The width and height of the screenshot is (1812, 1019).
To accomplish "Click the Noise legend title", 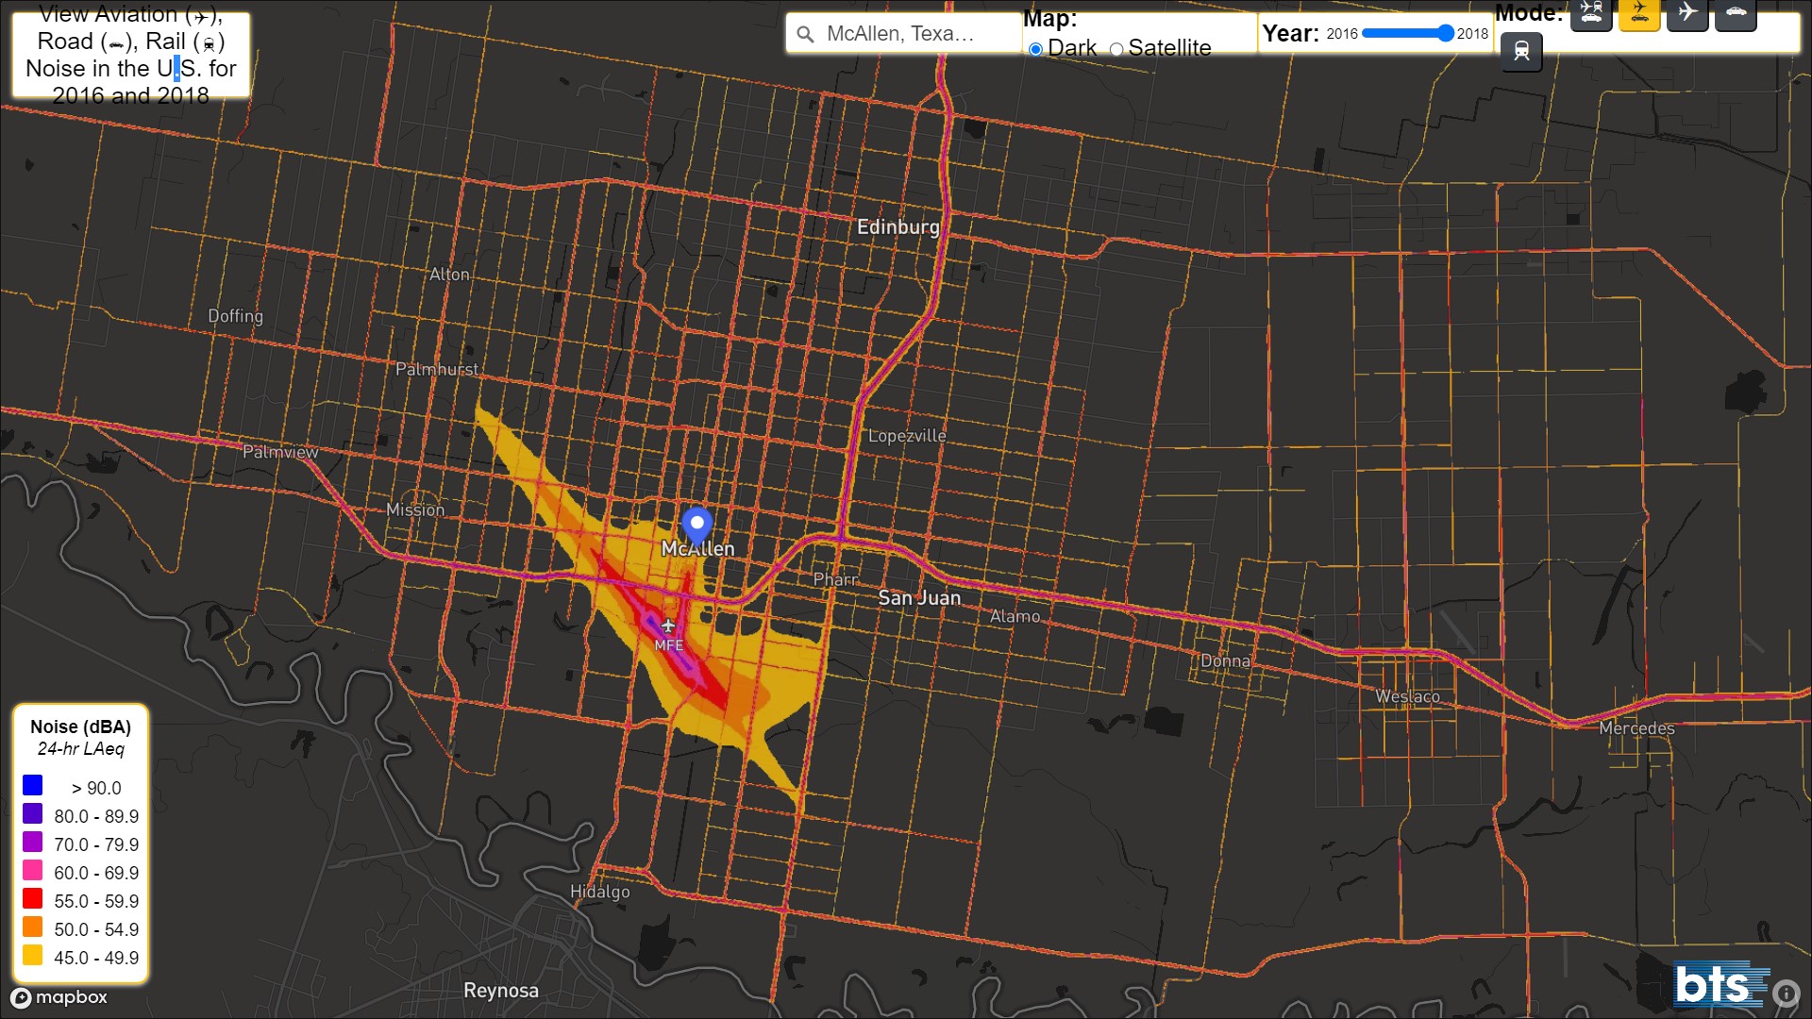I will click(81, 727).
